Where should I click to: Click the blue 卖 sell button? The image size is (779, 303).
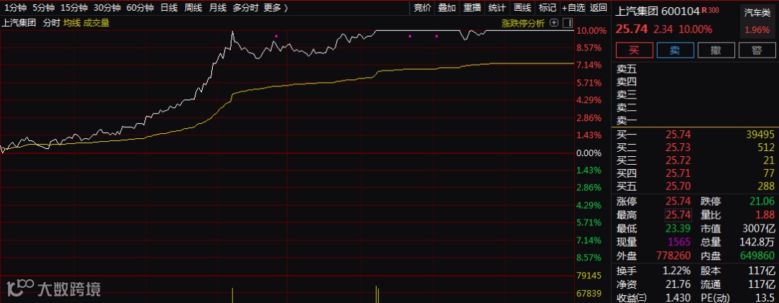(x=674, y=50)
